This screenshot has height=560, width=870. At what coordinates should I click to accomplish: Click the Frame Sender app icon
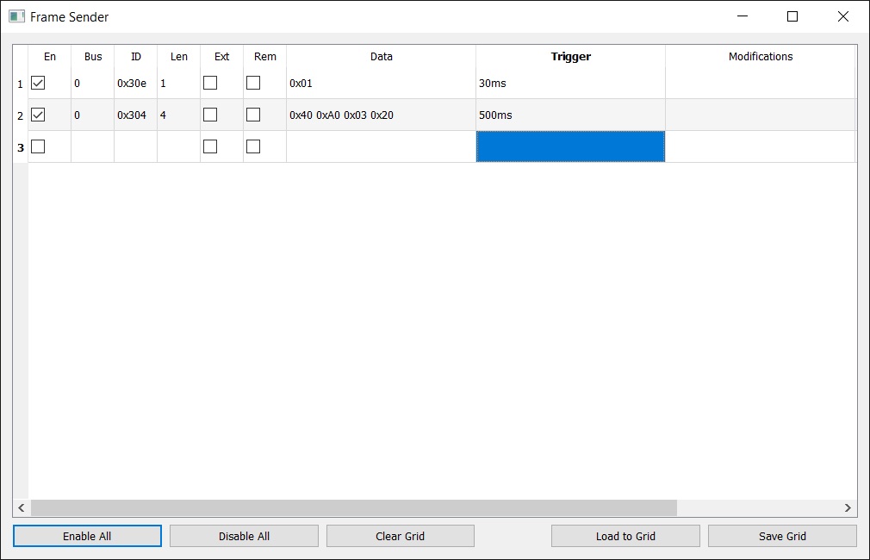coord(16,16)
